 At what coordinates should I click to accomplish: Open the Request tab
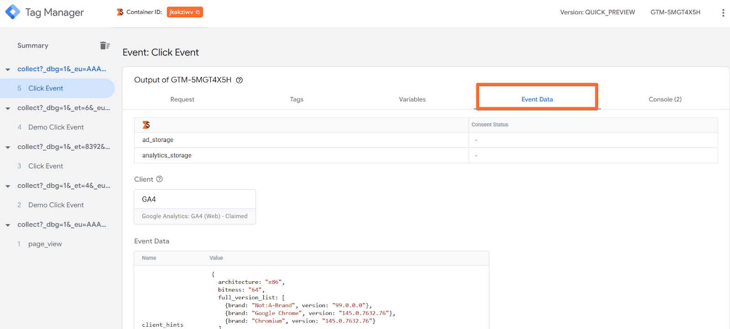(182, 99)
